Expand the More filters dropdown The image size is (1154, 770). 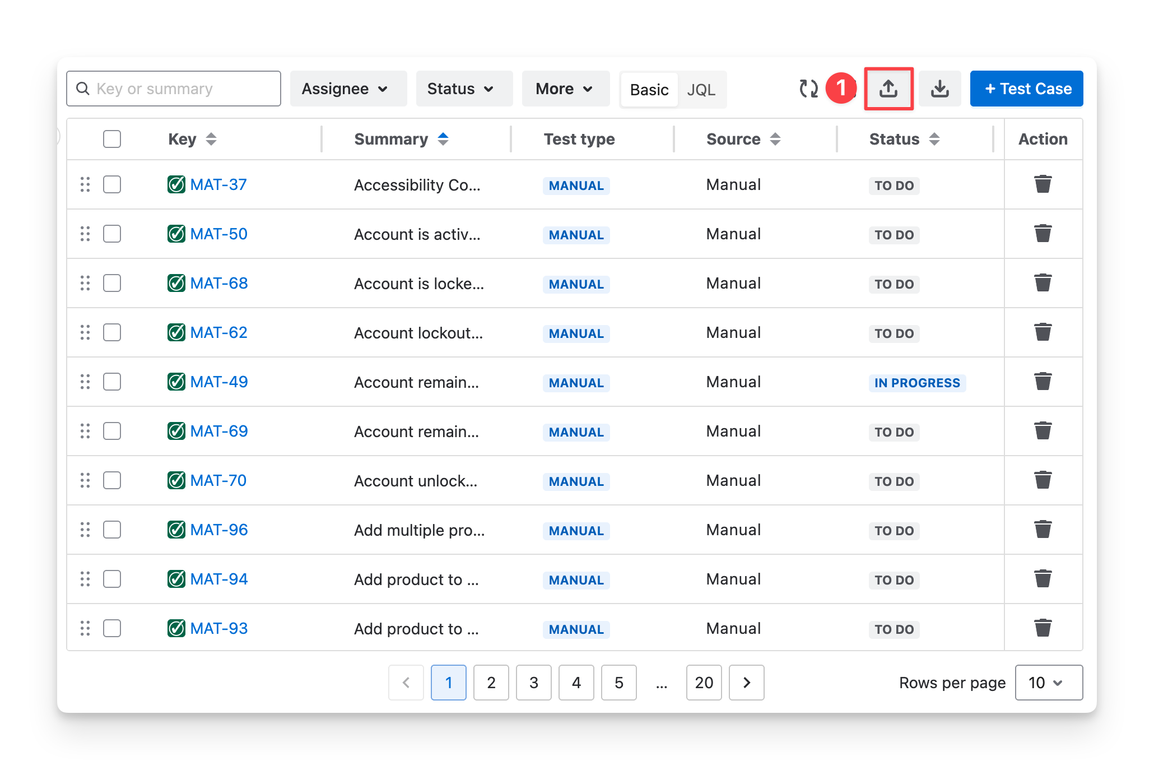pos(566,89)
